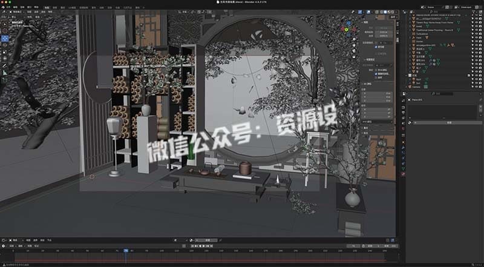Open the object interaction mode dropdown
The image size is (484, 267).
click(x=17, y=12)
